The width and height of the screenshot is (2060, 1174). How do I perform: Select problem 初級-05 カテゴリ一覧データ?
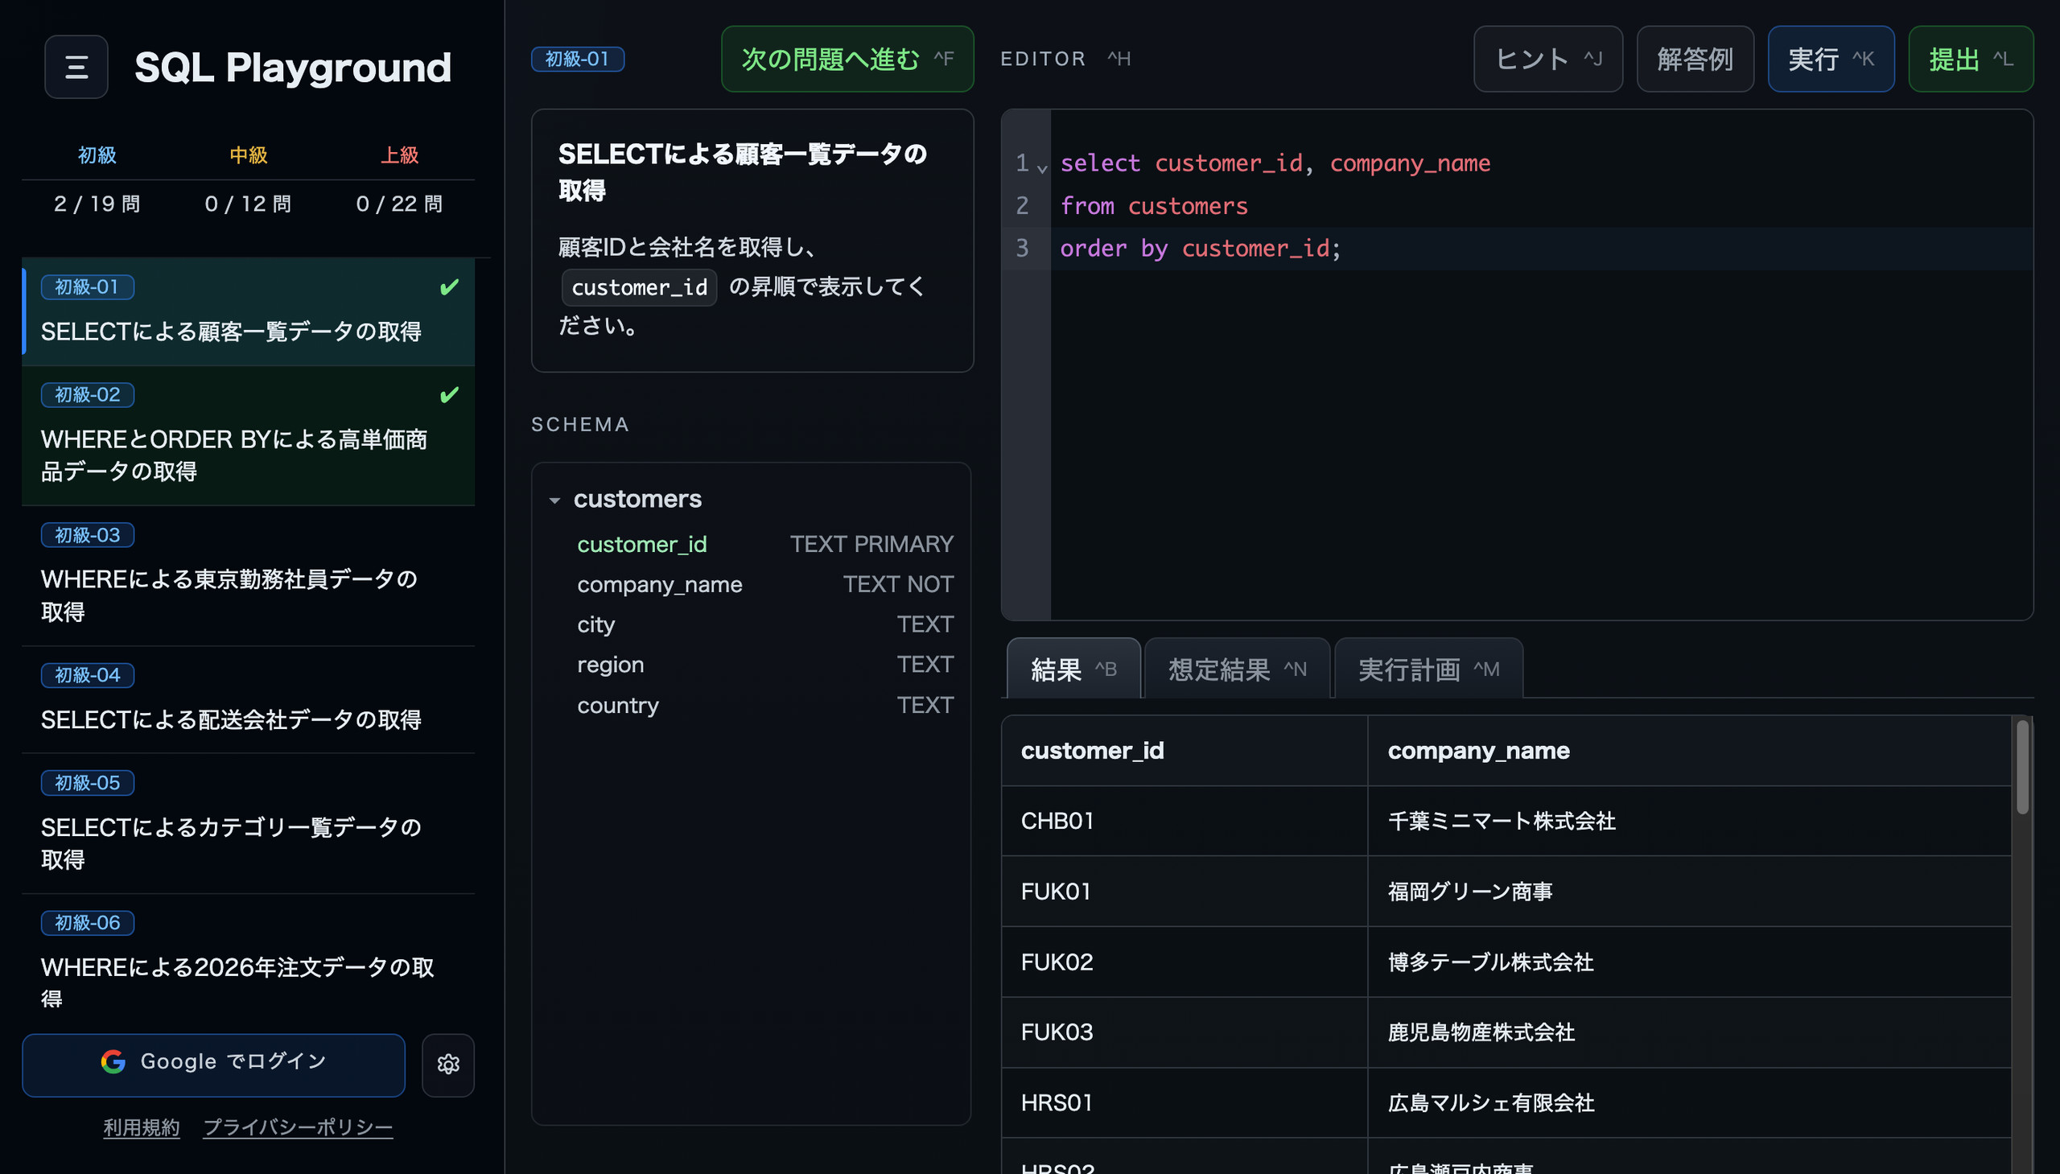(249, 823)
